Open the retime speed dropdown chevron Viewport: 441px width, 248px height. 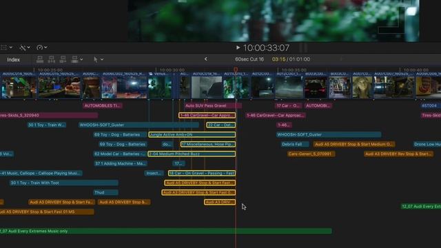coord(45,48)
